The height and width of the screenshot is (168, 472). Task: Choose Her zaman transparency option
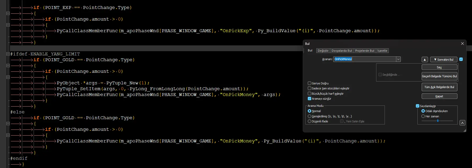(x=423, y=116)
